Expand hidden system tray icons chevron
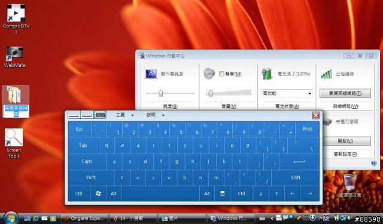 (x=272, y=219)
